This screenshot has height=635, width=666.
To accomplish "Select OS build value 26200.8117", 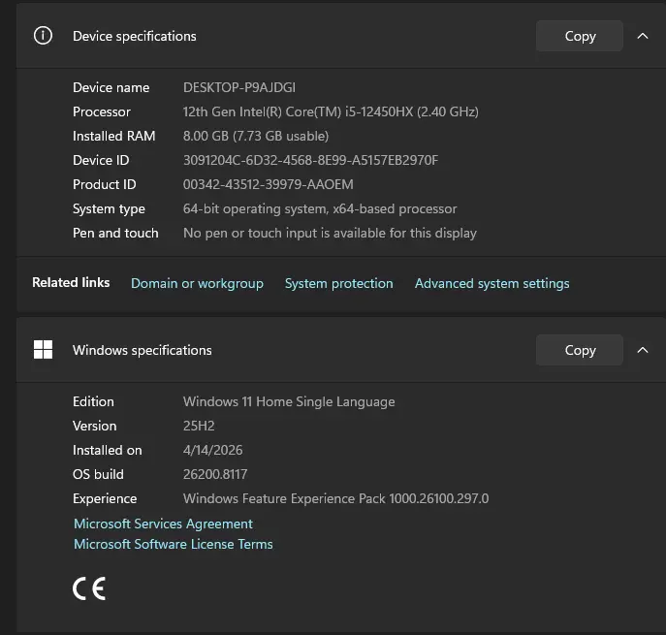I will (x=215, y=474).
